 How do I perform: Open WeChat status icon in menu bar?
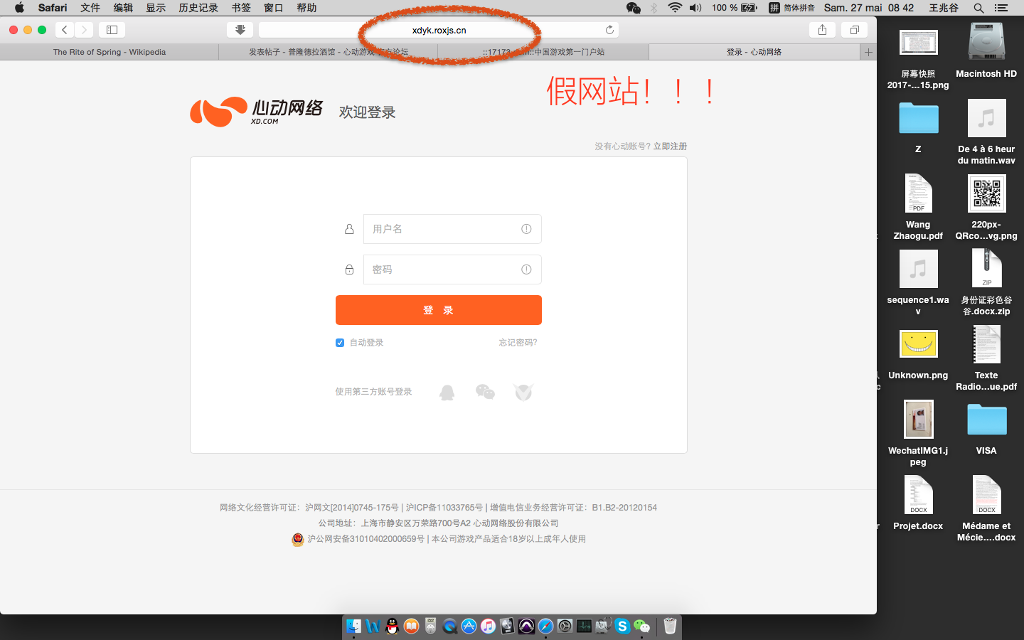click(634, 8)
